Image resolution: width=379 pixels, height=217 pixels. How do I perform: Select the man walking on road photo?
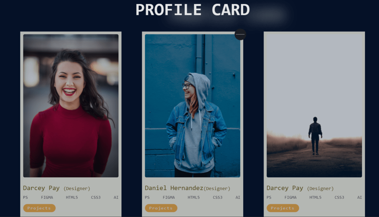point(314,106)
